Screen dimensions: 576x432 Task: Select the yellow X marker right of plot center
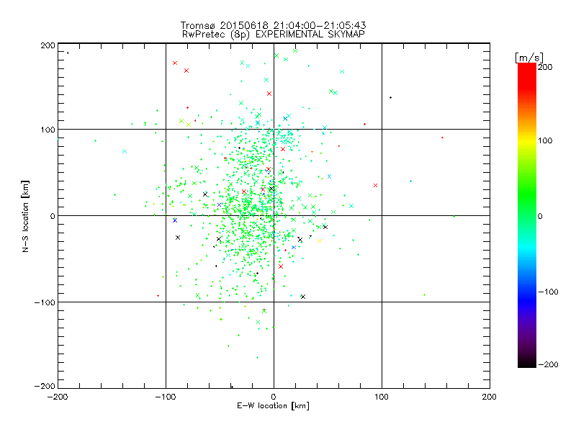pyautogui.click(x=320, y=241)
